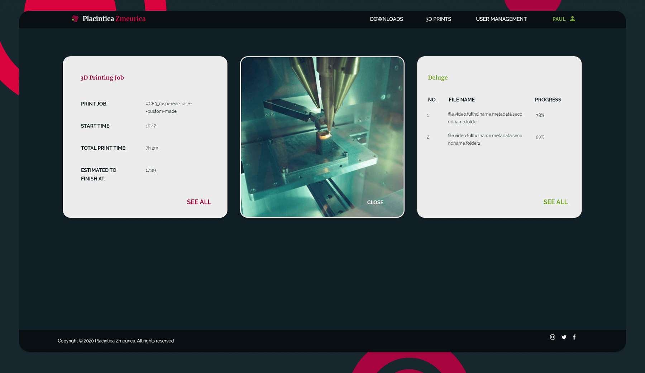Click the START TIME label
The image size is (645, 373).
[96, 126]
